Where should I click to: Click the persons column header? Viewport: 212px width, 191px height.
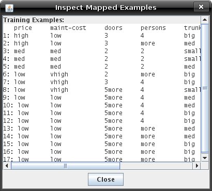click(153, 28)
